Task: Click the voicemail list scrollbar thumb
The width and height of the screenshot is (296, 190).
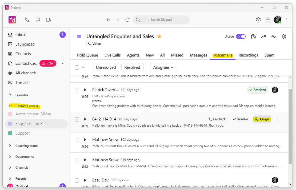Action: [x=290, y=126]
